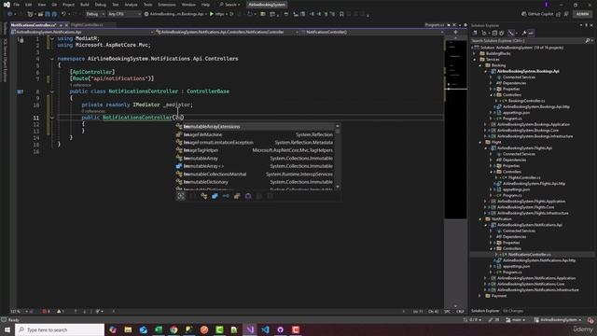Toggle the blue class filter in IntelliSense bar

(x=215, y=196)
